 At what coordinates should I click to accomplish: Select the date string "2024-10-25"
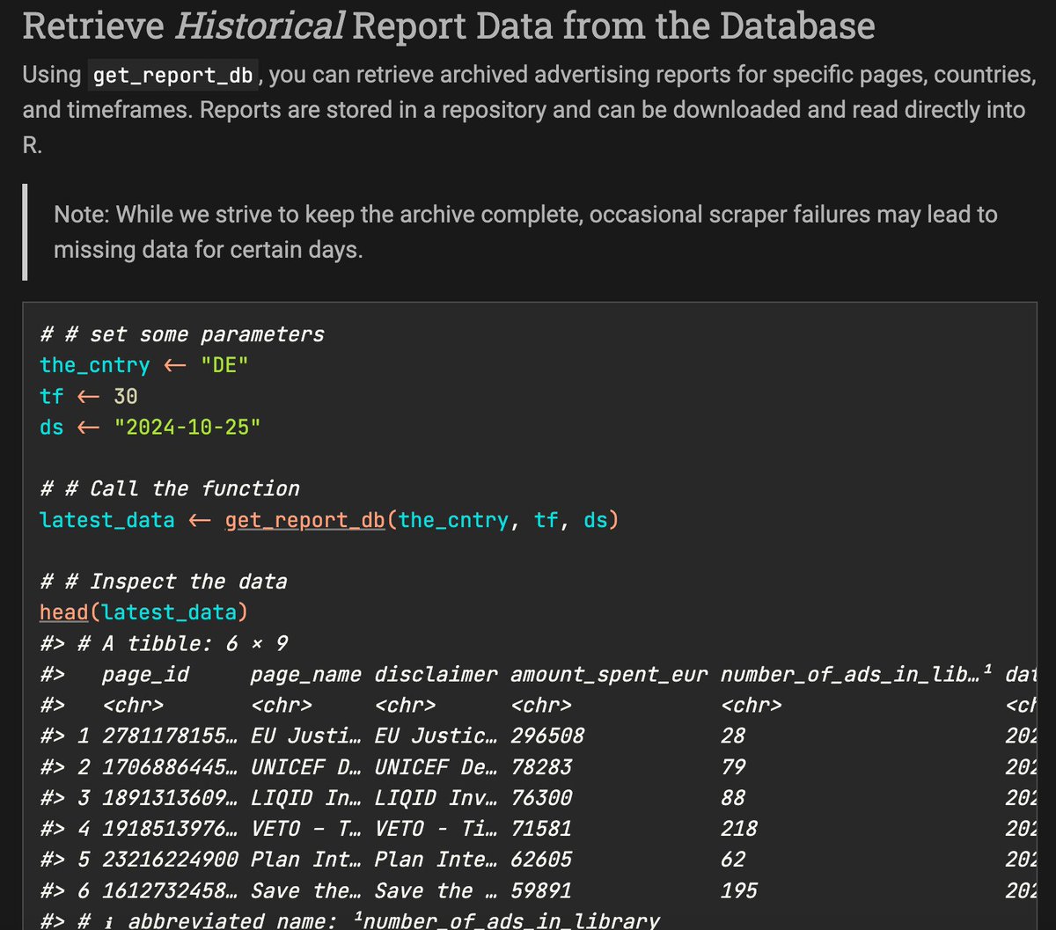[x=187, y=427]
